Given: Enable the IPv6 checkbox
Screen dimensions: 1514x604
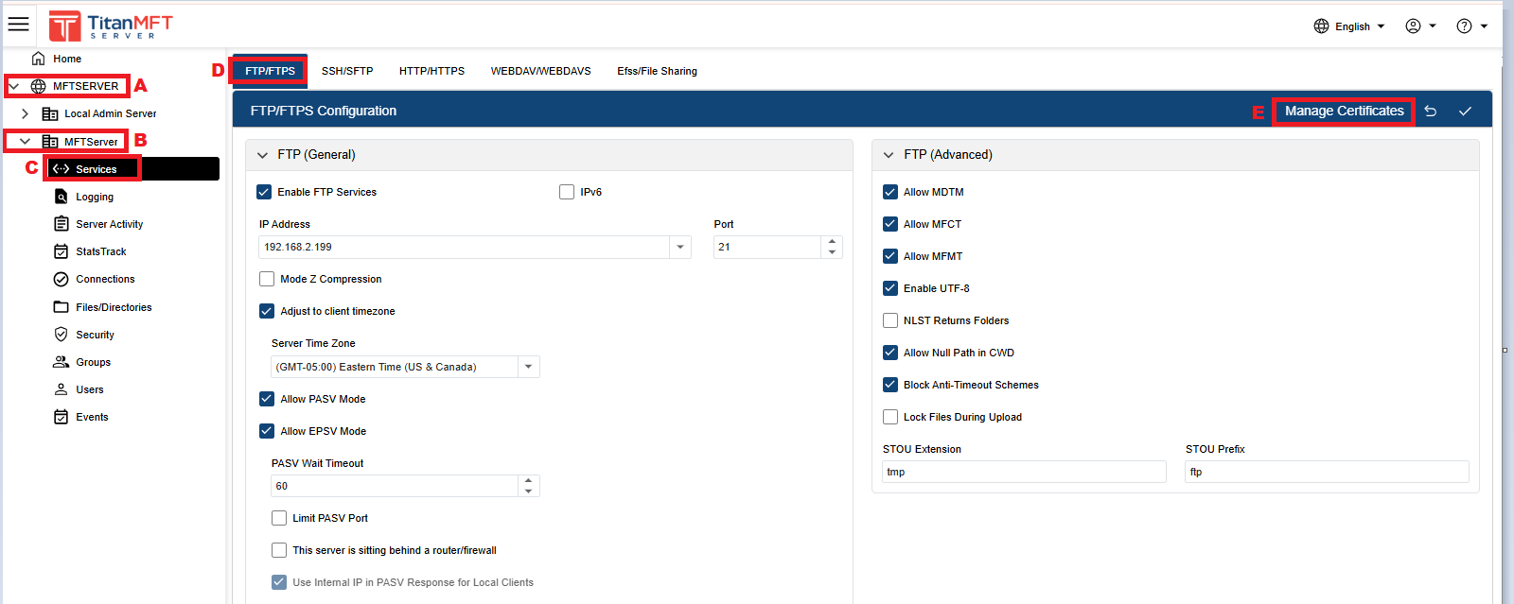Looking at the screenshot, I should (x=567, y=192).
